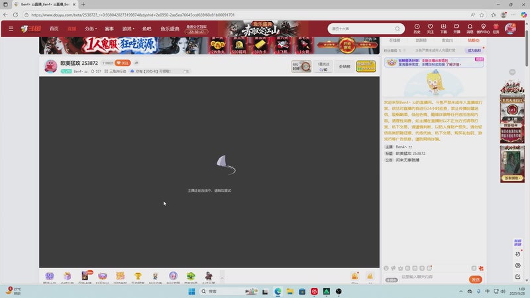Click the chat message input field
This screenshot has height=298, width=530.
coord(434,277)
